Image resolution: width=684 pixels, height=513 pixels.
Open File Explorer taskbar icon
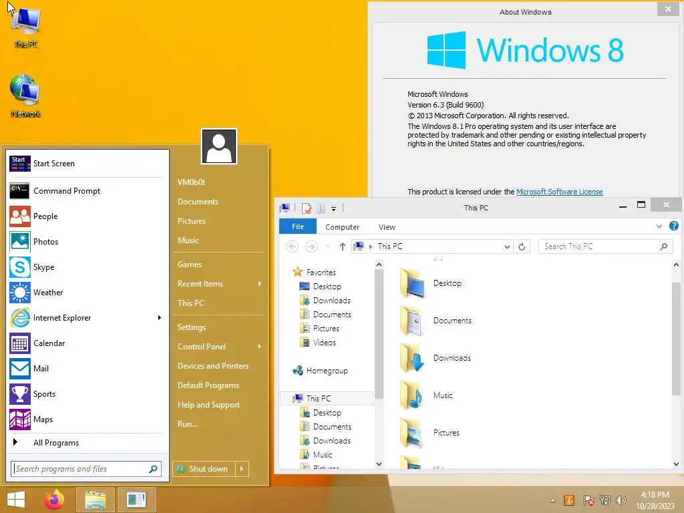[x=96, y=500]
